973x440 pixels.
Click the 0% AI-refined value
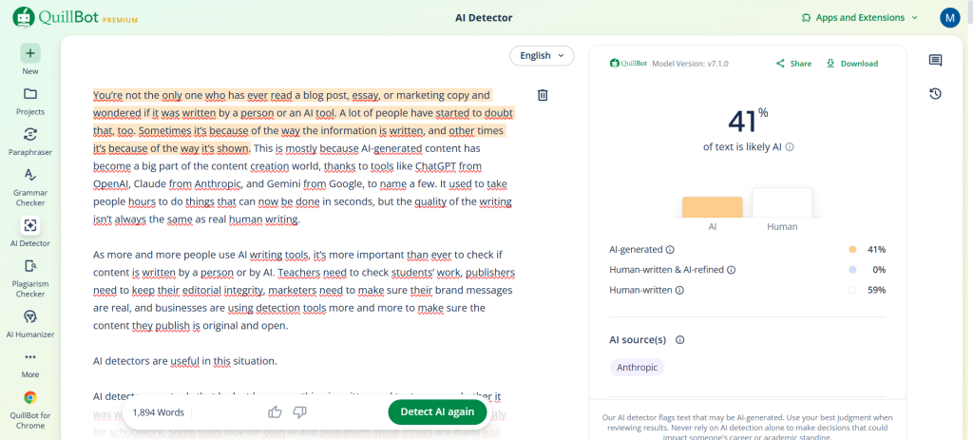pos(879,270)
